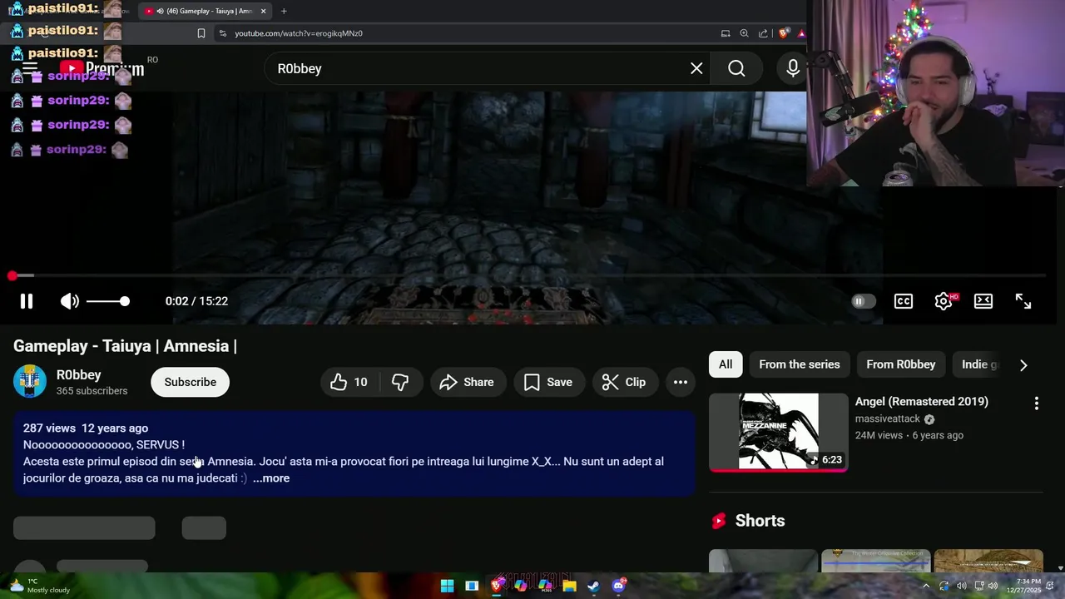Select From the series chip
This screenshot has height=599, width=1065.
click(x=800, y=364)
